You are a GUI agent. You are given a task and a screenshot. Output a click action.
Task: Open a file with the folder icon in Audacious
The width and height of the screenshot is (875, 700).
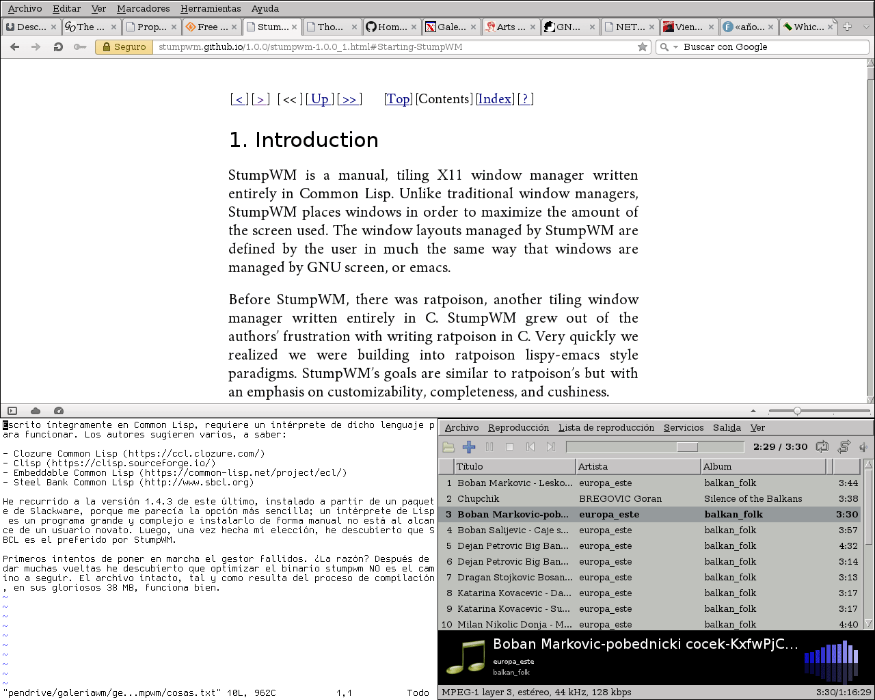[x=448, y=447]
